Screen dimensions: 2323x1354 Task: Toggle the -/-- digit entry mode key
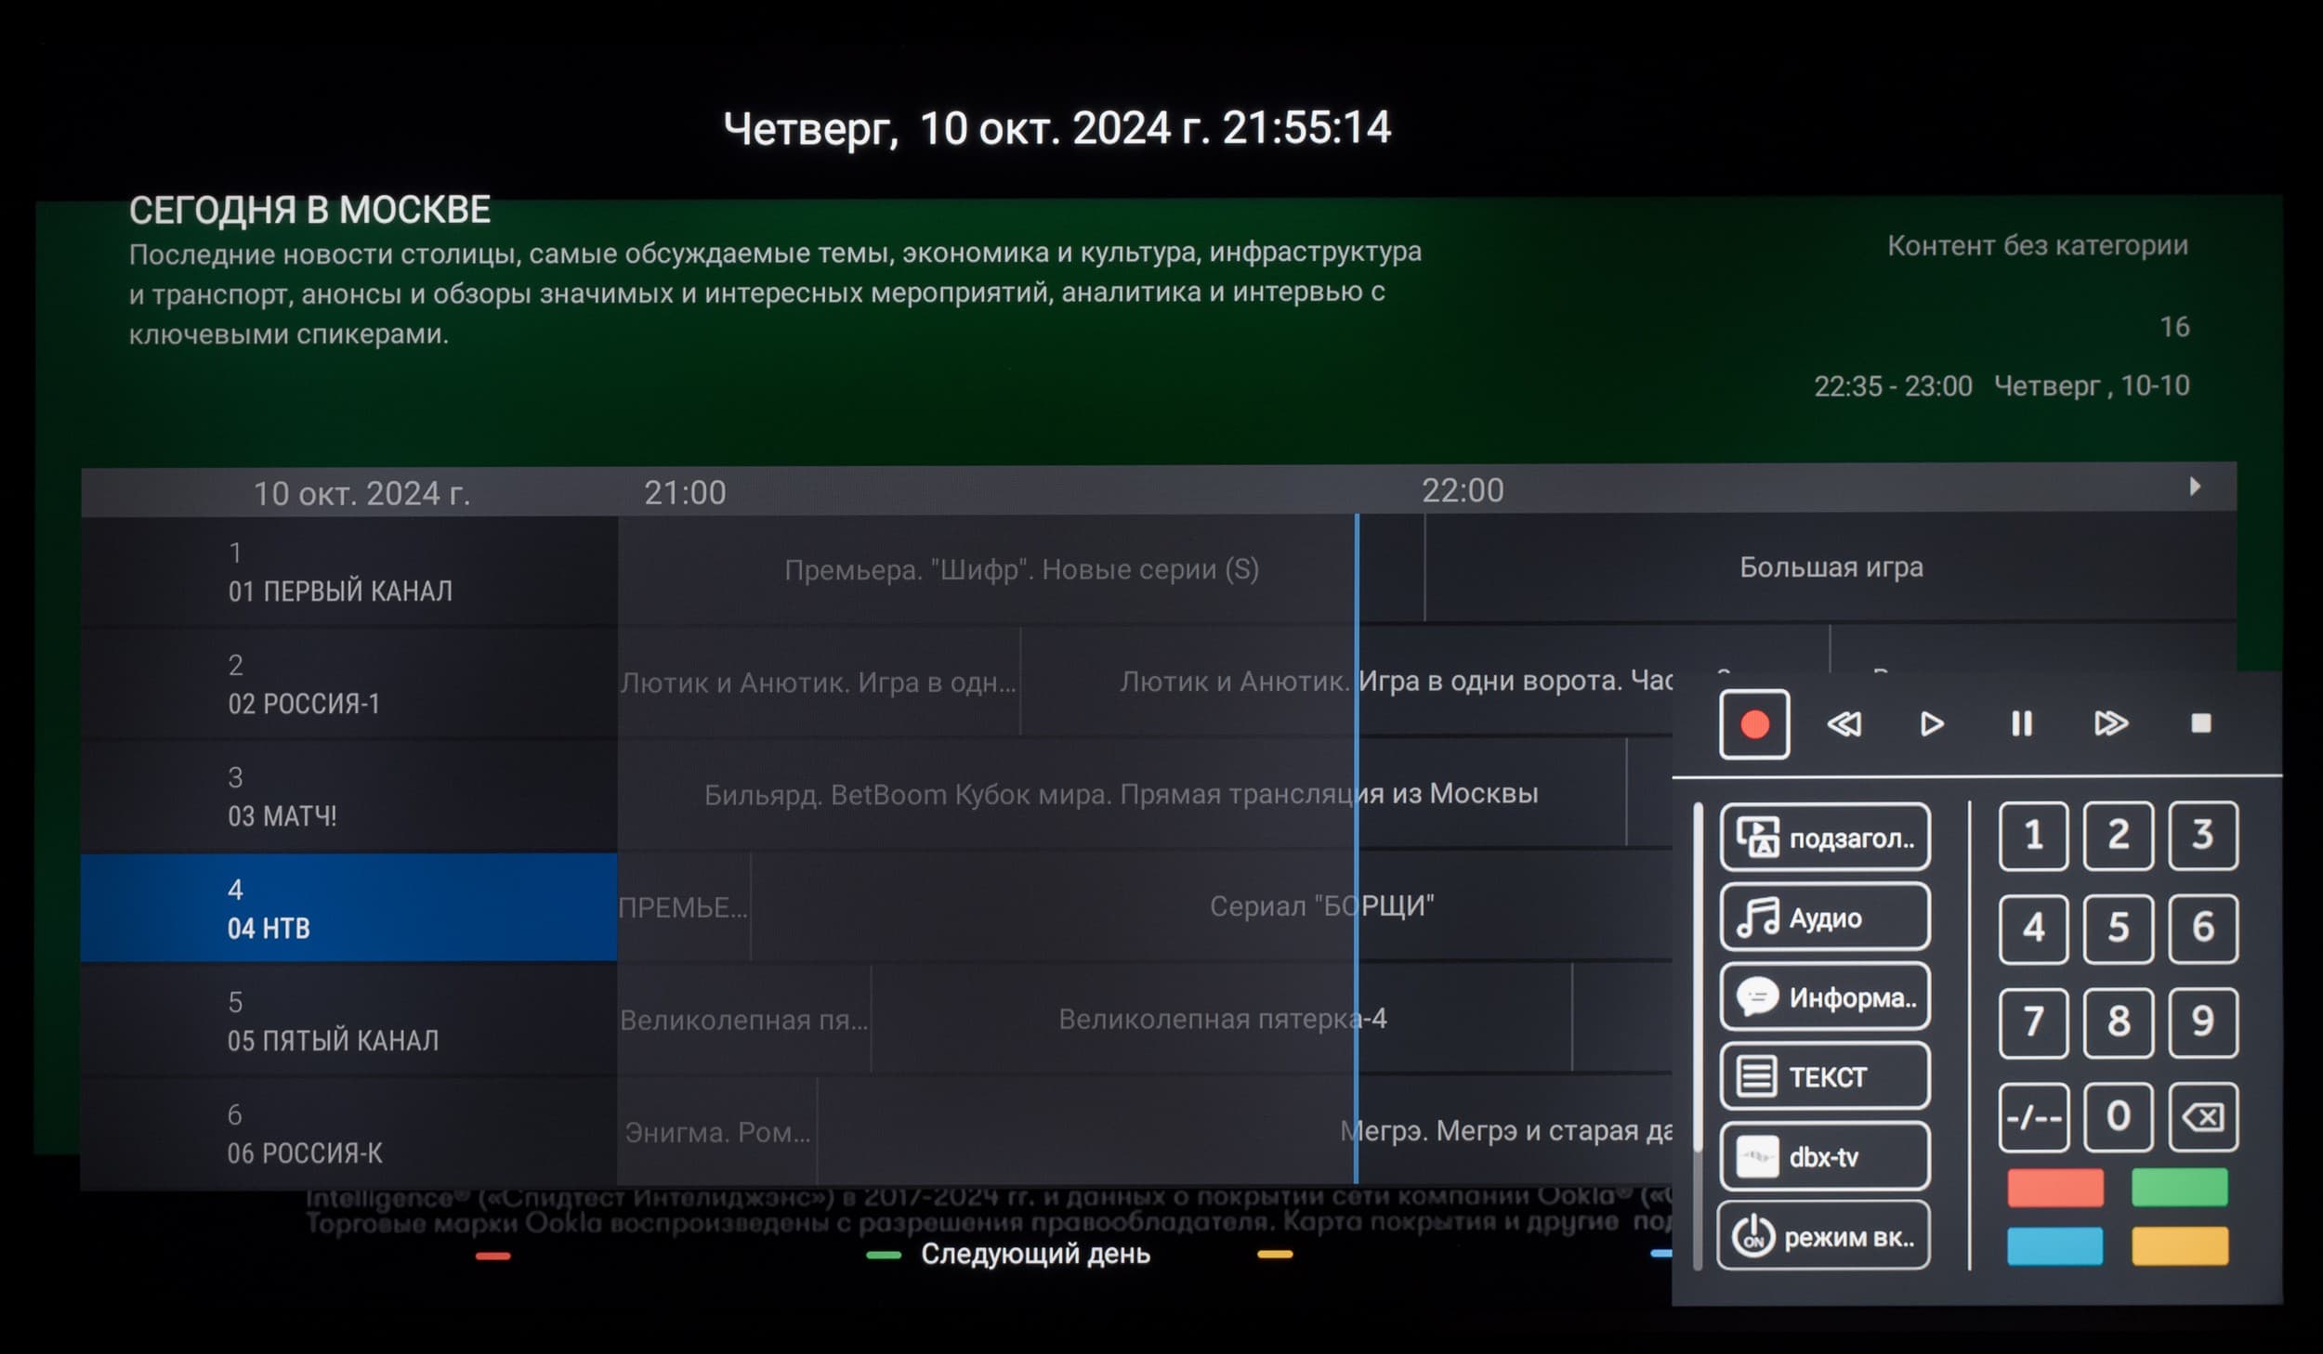pyautogui.click(x=2033, y=1115)
